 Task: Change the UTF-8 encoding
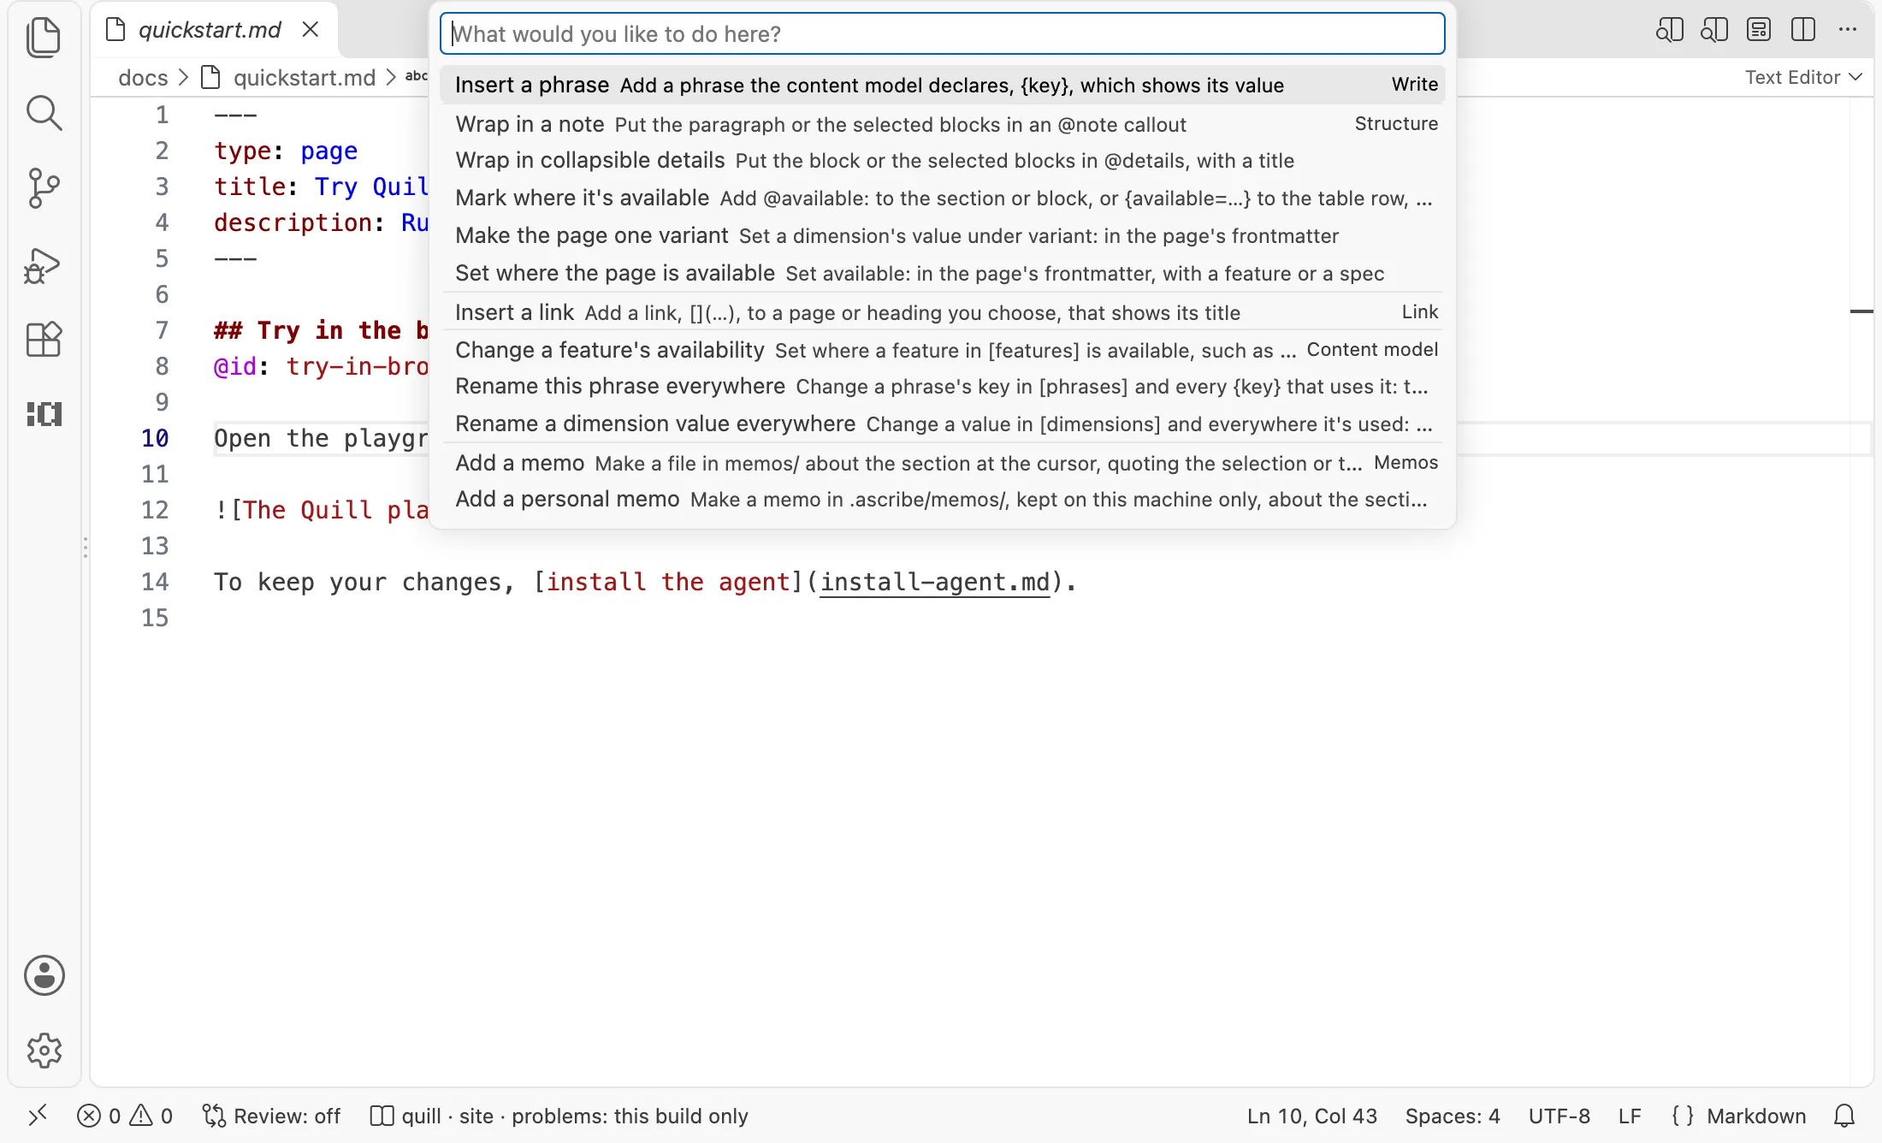(x=1559, y=1116)
